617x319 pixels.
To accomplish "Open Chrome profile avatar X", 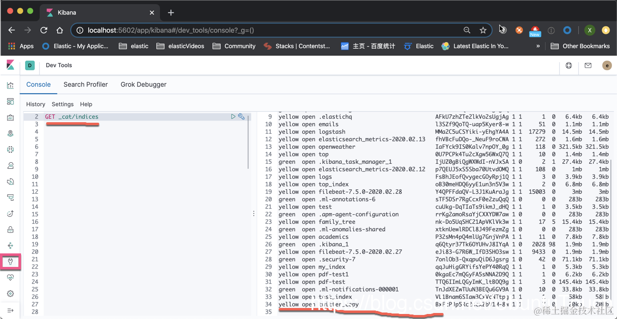I will tap(590, 30).
